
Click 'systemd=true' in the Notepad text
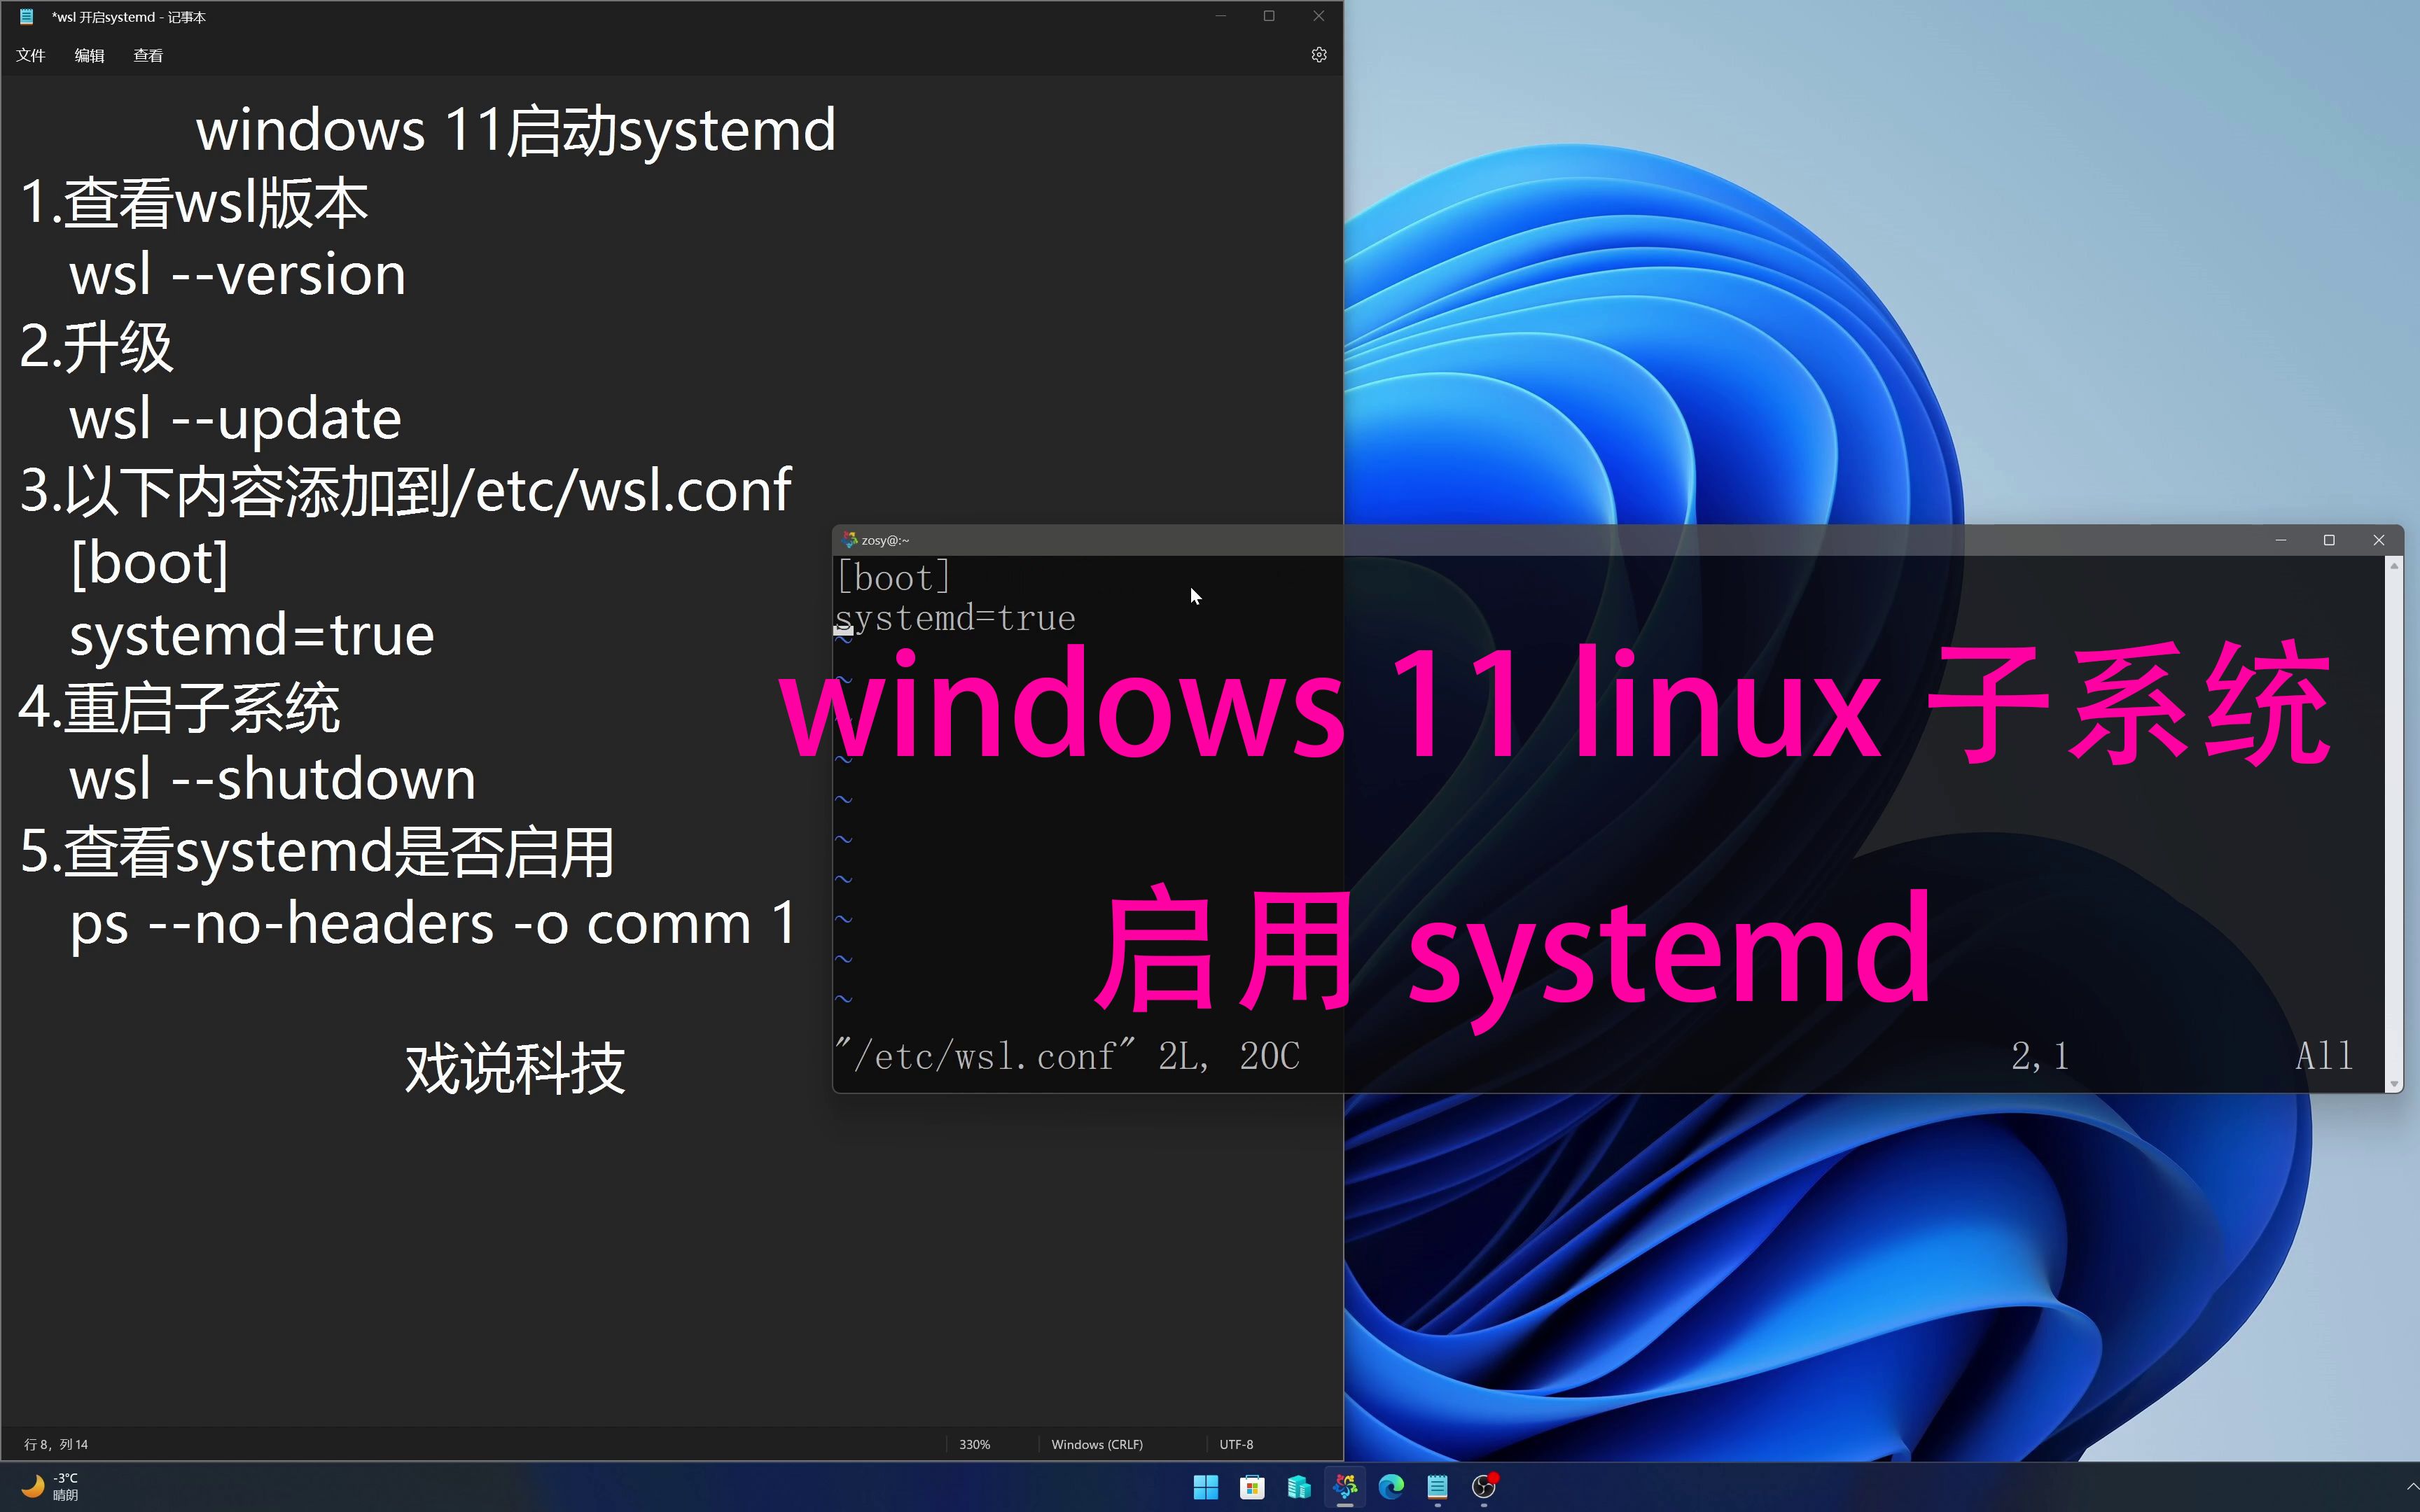point(251,635)
